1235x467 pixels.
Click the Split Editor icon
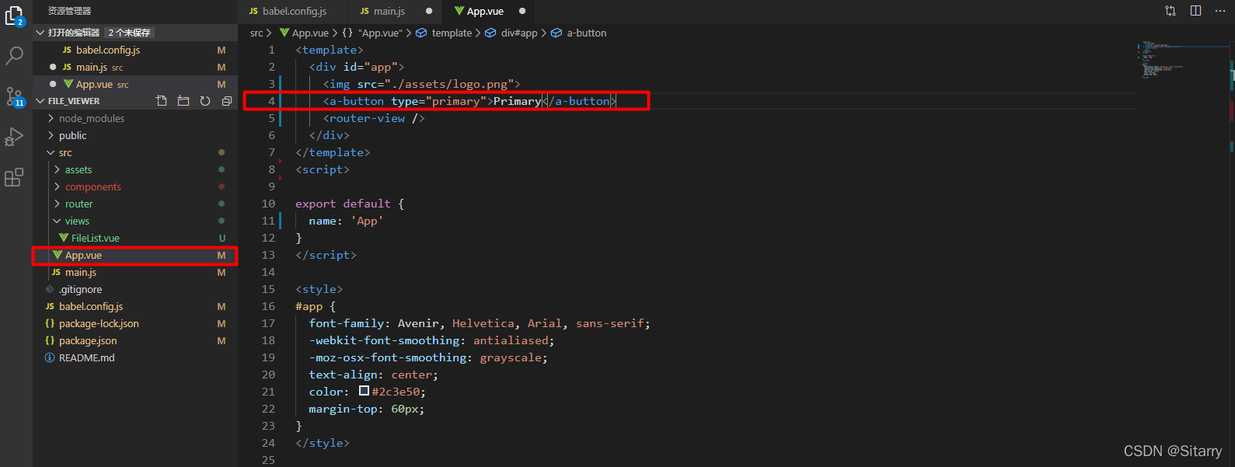(x=1195, y=11)
